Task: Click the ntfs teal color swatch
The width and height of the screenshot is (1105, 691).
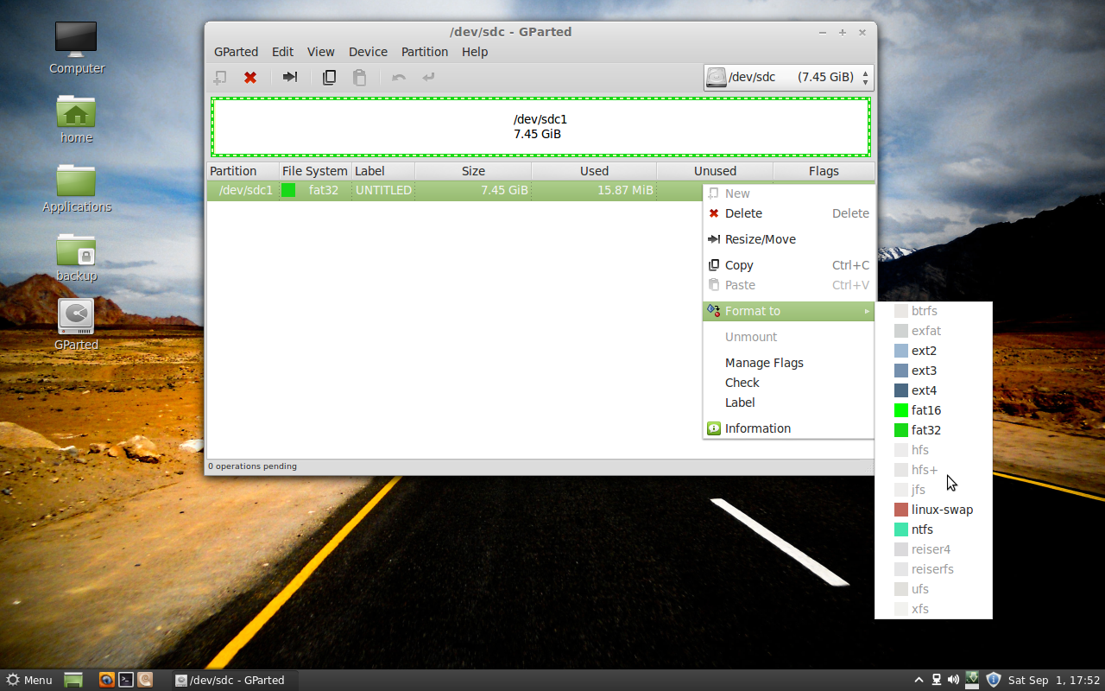Action: coord(901,529)
